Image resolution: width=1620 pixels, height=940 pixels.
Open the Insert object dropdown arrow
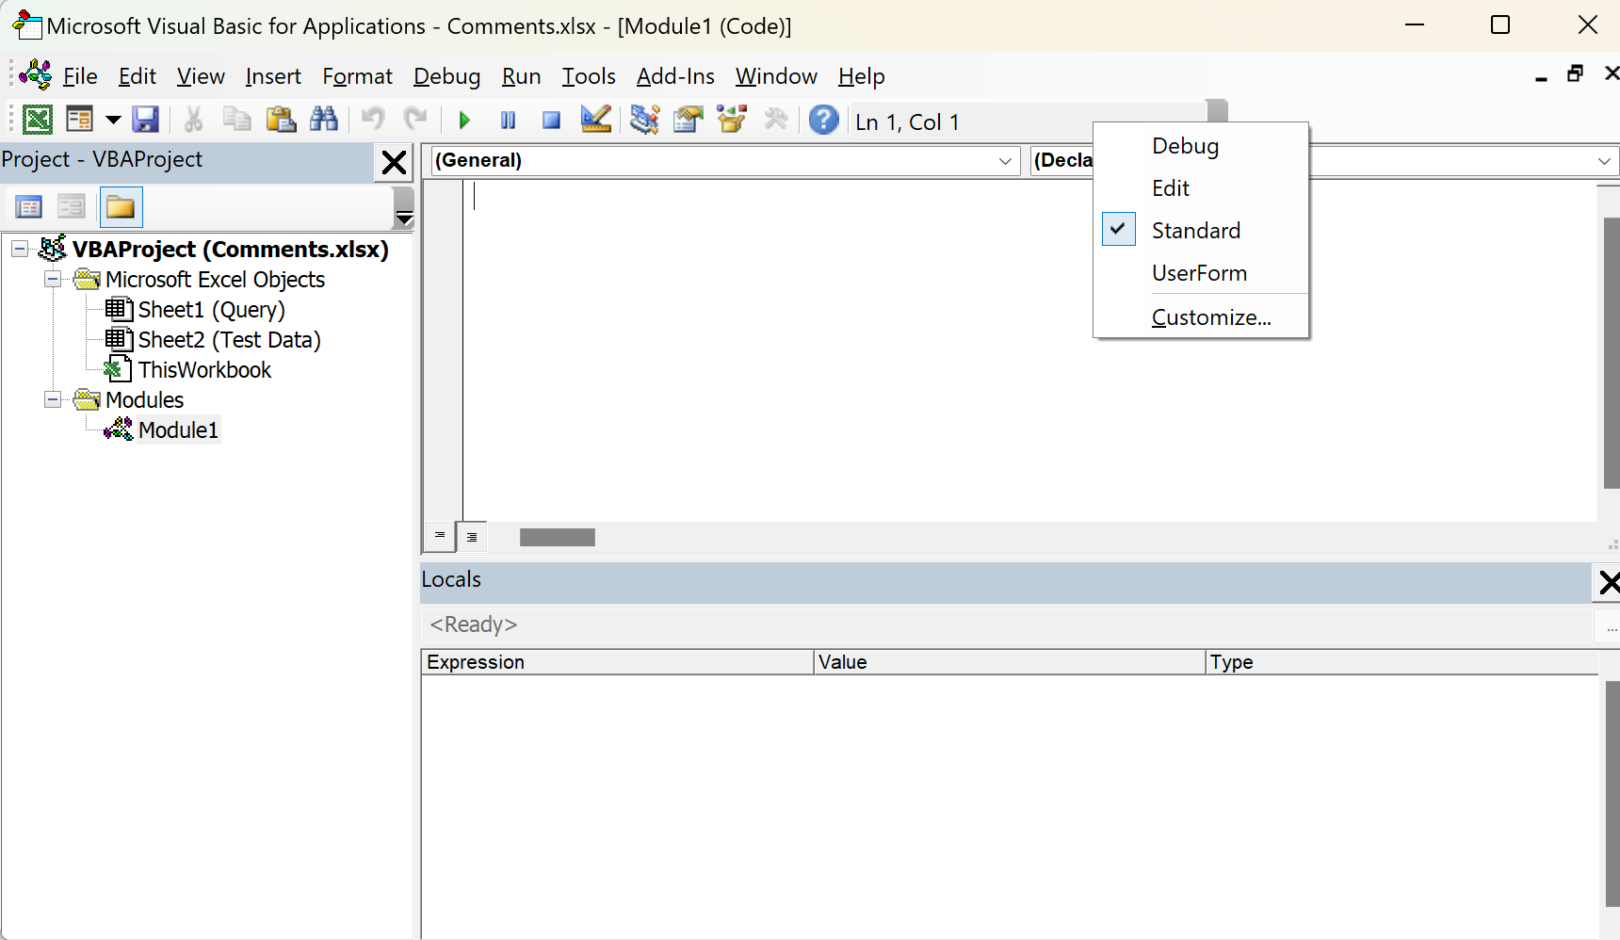113,120
